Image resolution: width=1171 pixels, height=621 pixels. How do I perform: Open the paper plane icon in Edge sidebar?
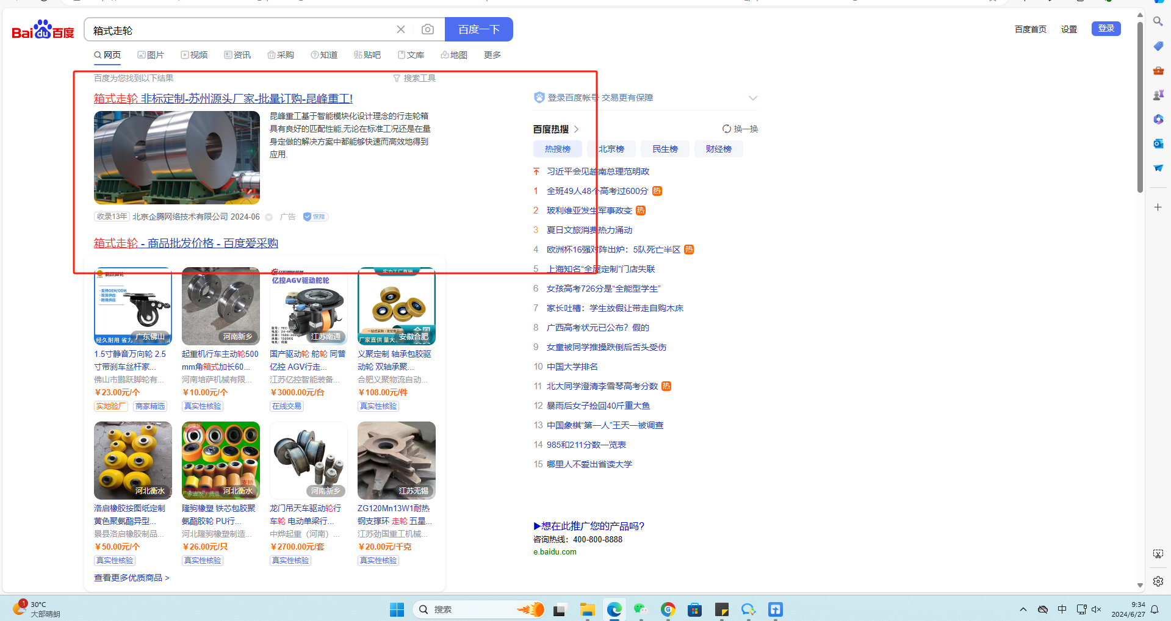1158,168
